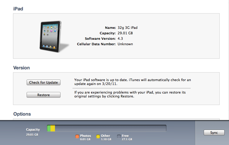Click the 'Capacity' label in bottom bar
Screen dimensions: 229x145
coord(33,130)
